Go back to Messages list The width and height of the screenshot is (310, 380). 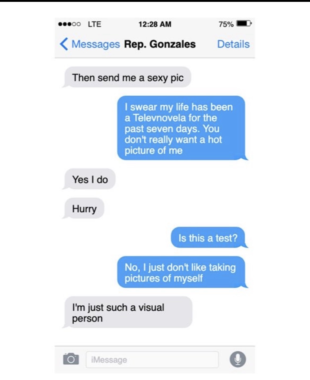[x=90, y=44]
